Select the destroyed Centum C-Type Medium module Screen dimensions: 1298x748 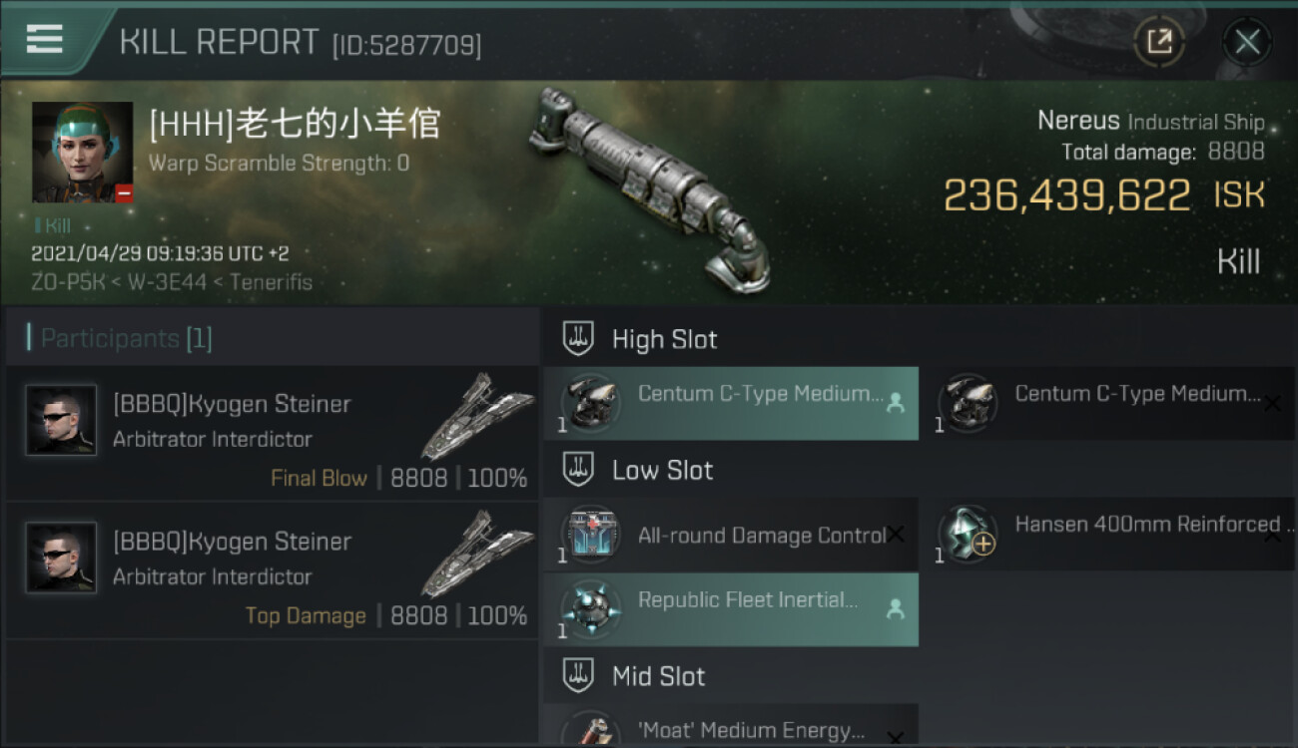(1107, 403)
